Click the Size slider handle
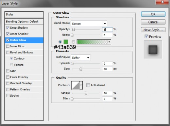 coord(81,69)
